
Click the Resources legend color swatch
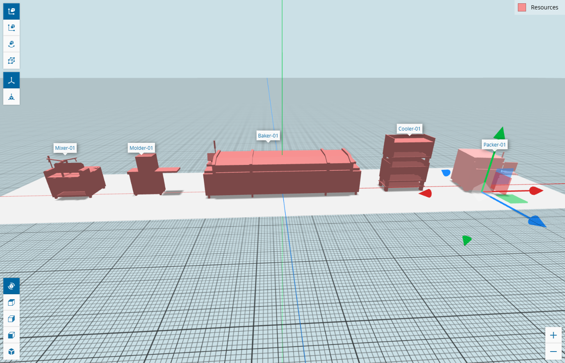[x=522, y=7]
